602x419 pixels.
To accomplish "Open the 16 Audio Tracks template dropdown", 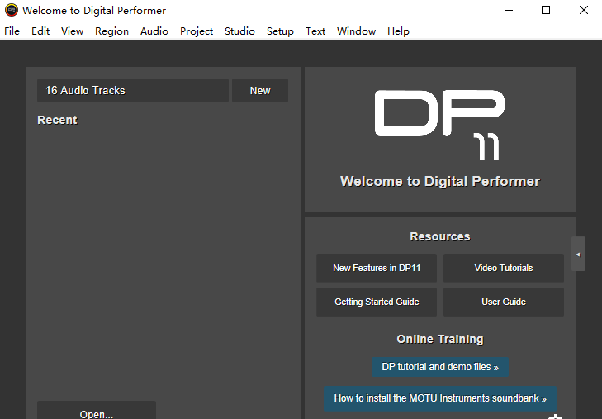I will point(133,91).
